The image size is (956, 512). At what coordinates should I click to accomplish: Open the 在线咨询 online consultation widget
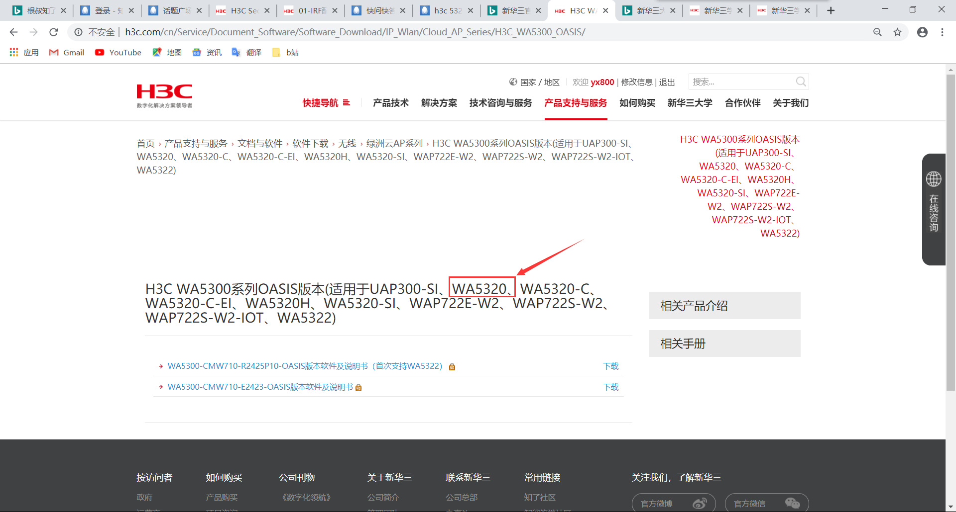[x=934, y=209]
